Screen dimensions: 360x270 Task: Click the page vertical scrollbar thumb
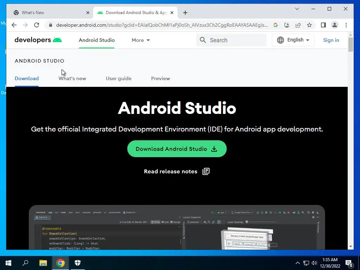tap(351, 44)
